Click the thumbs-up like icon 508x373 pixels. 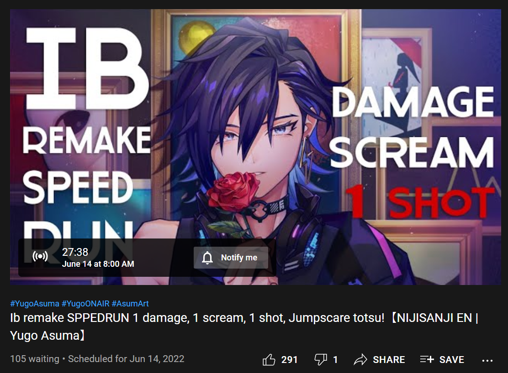(269, 359)
